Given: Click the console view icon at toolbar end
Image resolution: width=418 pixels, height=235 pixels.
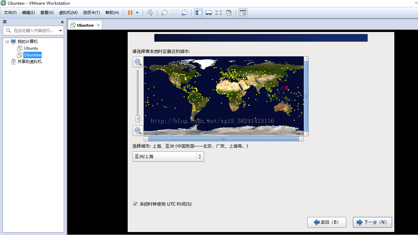Looking at the screenshot, I should pyautogui.click(x=243, y=13).
